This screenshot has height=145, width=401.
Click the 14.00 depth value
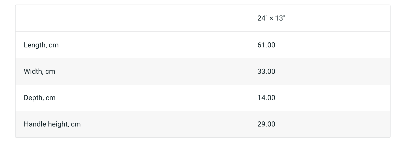(x=266, y=98)
